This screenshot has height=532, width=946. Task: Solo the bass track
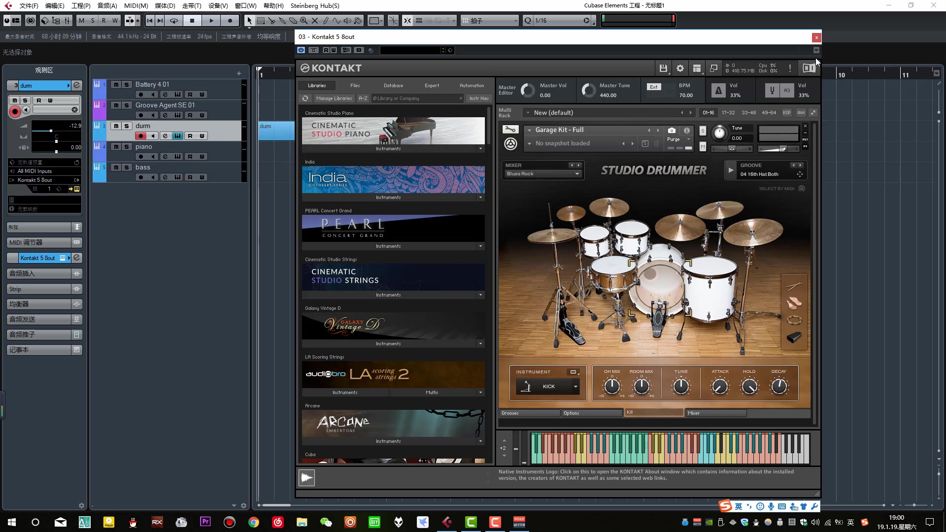coord(127,167)
